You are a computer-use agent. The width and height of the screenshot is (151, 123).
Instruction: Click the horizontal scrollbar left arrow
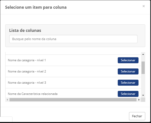pos(7,100)
